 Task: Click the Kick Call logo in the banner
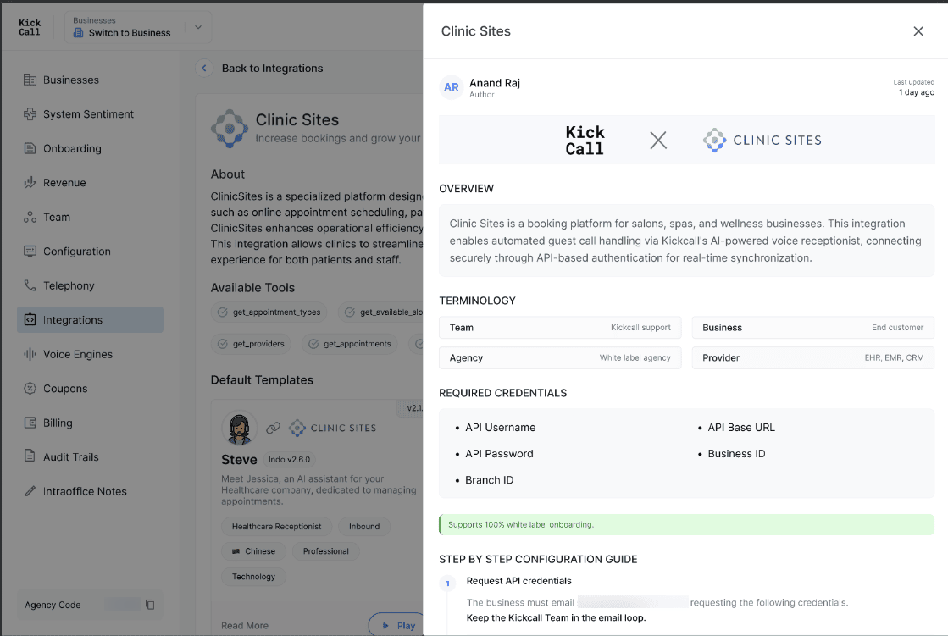(584, 141)
